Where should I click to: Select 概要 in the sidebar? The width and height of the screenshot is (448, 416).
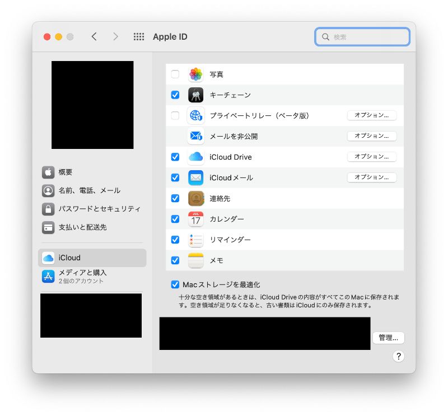pyautogui.click(x=92, y=172)
